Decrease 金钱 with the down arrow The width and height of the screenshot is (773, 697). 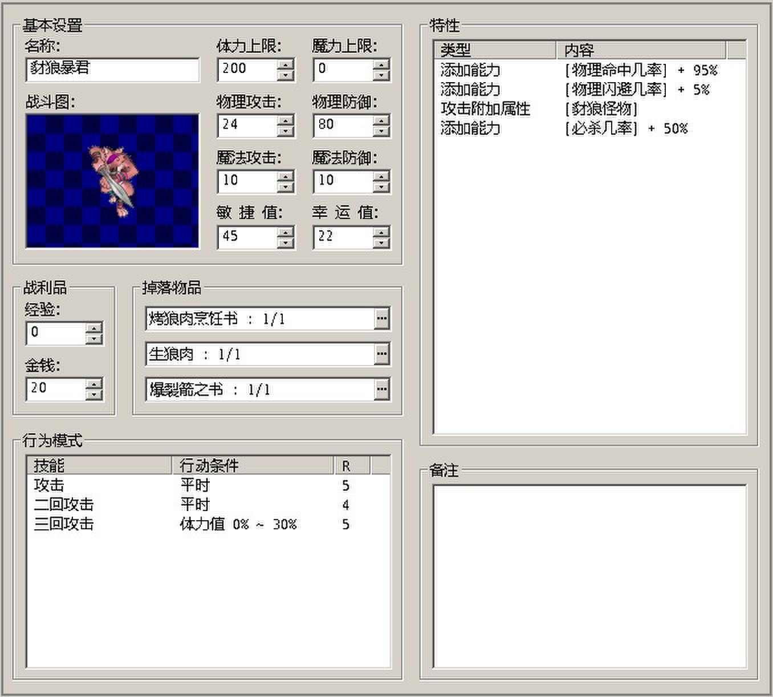pos(94,394)
